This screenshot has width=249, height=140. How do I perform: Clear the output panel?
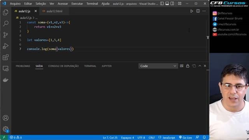point(182,66)
